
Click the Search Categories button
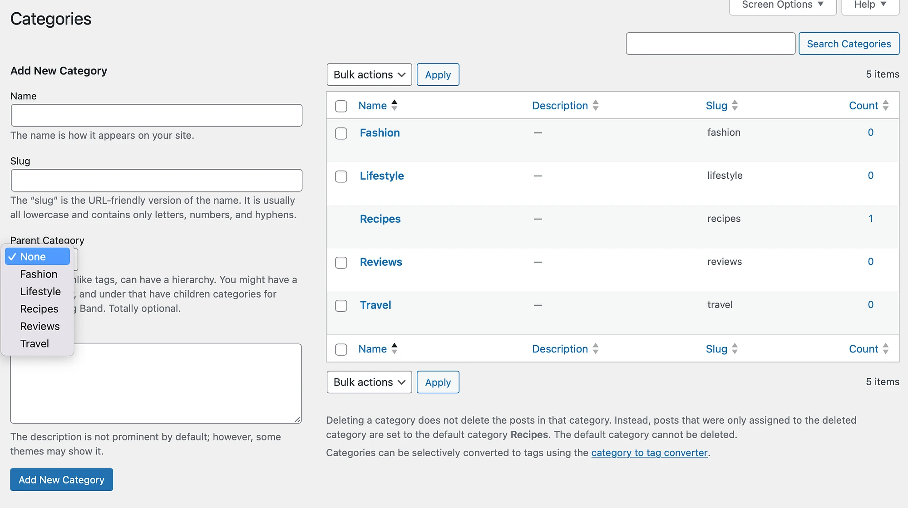pyautogui.click(x=849, y=43)
